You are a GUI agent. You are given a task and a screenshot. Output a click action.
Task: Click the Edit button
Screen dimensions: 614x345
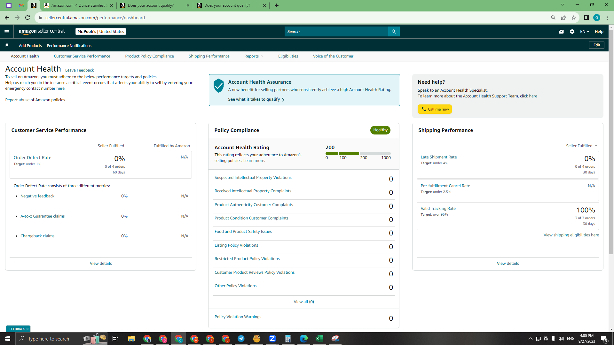point(597,45)
